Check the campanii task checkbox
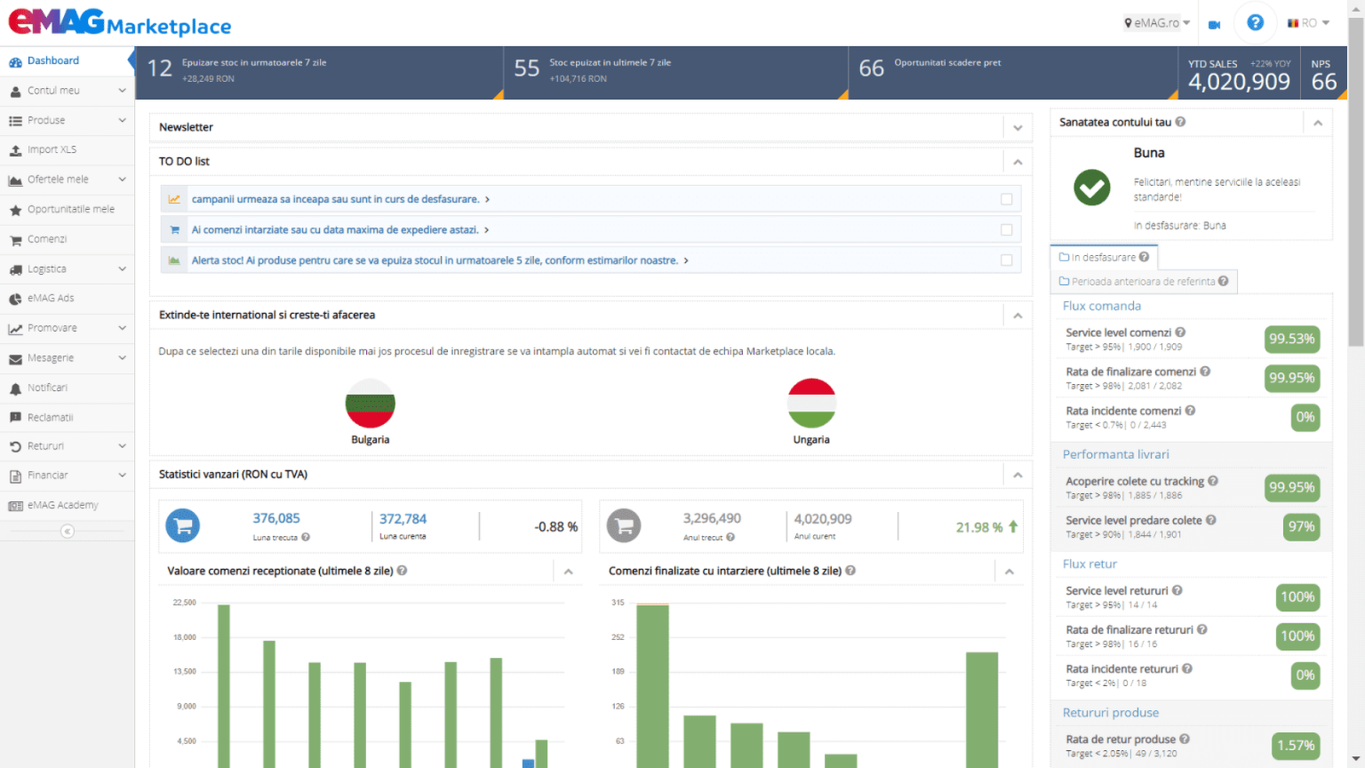Viewport: 1365px width, 768px height. click(x=1007, y=200)
